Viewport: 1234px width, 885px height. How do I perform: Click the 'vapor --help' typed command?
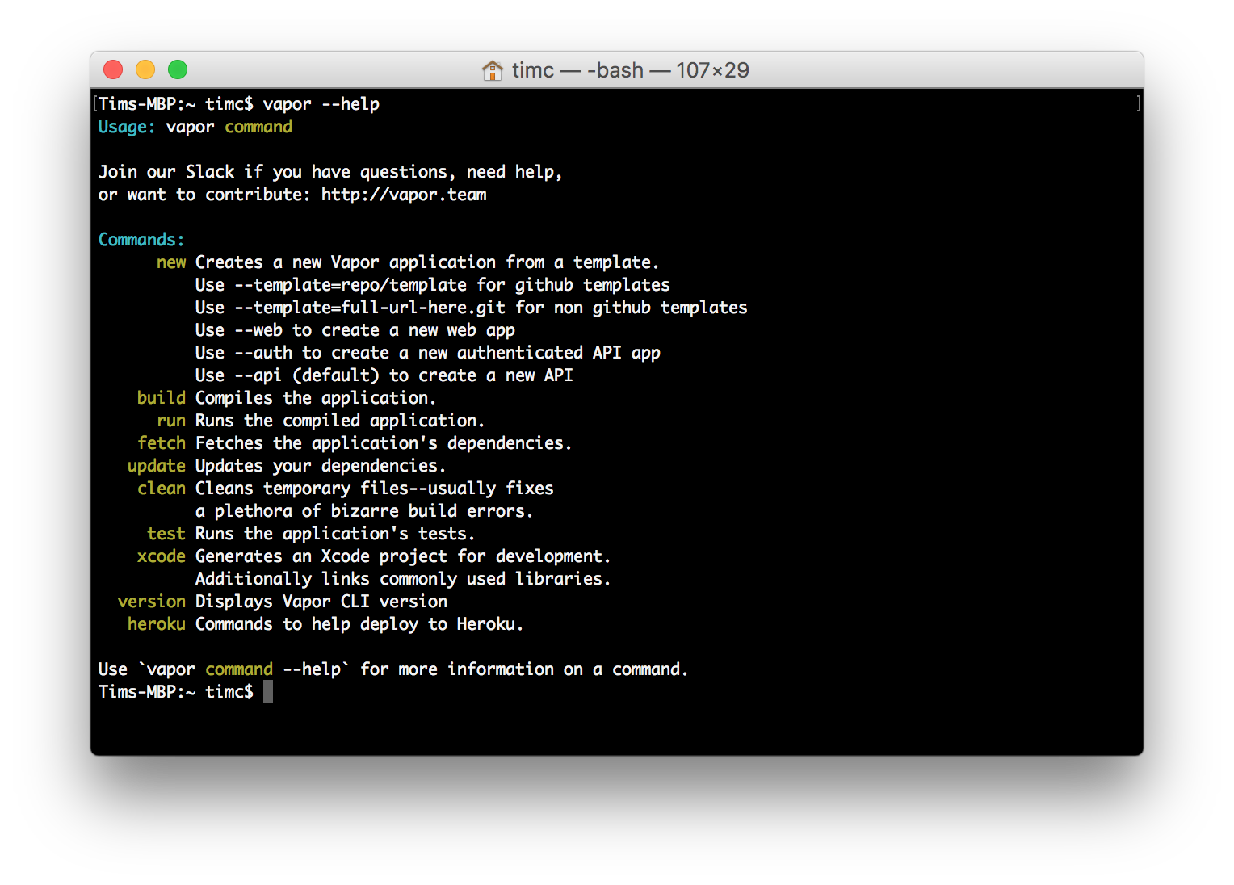[321, 104]
